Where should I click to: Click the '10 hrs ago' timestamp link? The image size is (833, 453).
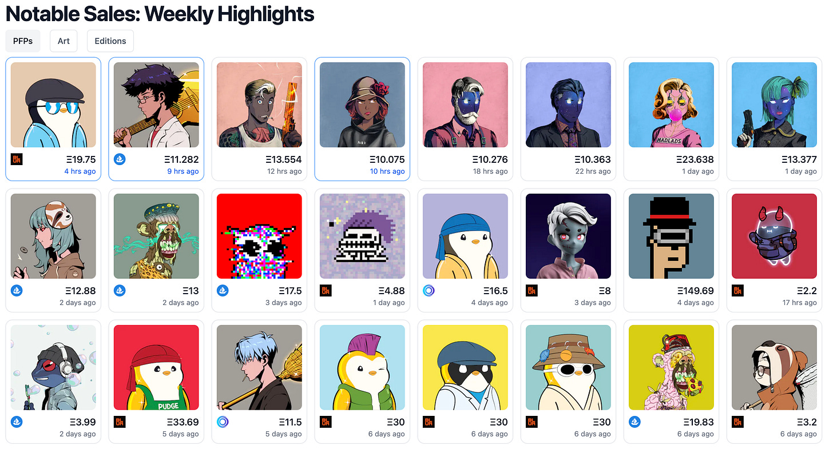[x=387, y=171]
